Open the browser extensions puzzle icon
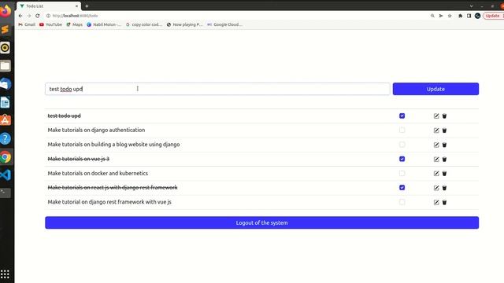The image size is (504, 283). point(460,16)
